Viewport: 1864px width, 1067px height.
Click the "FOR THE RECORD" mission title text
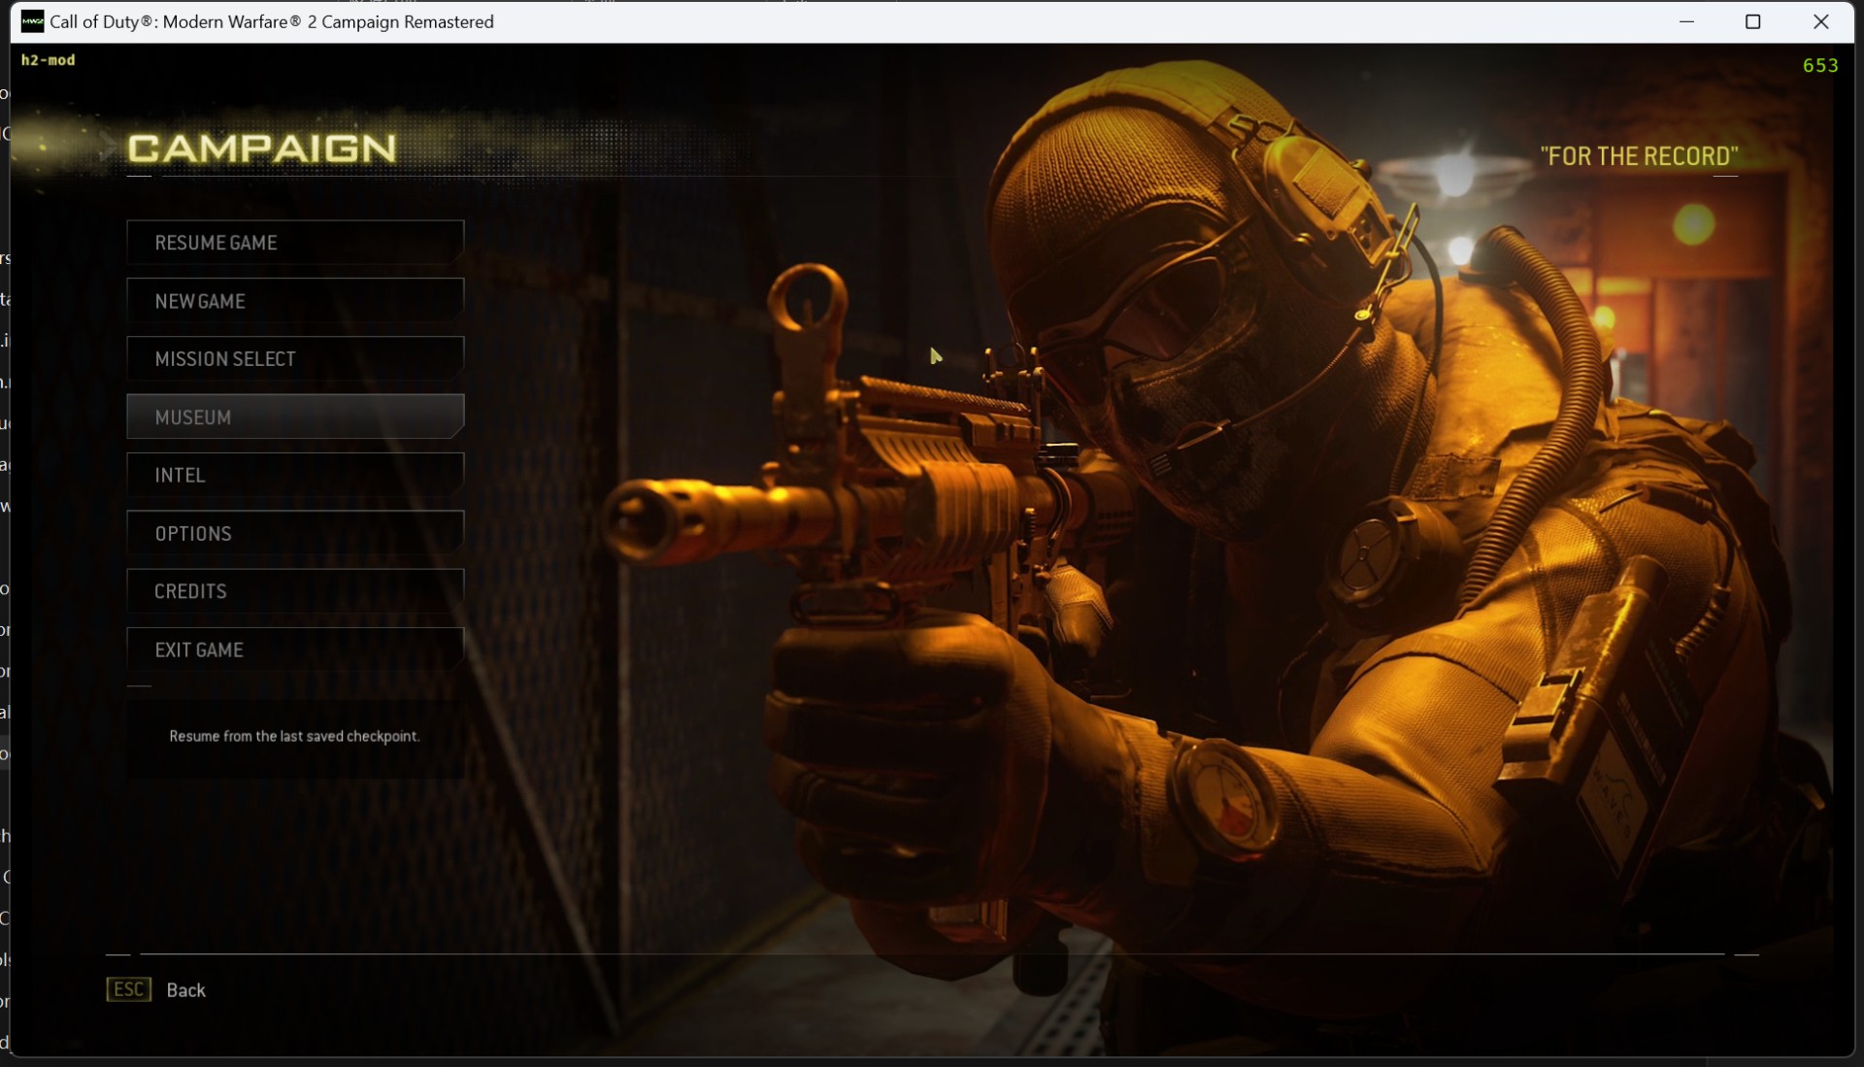1639,156
